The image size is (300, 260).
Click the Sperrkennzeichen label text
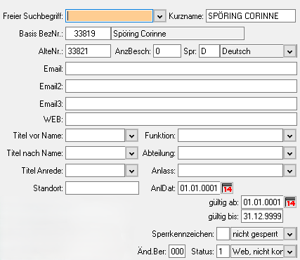coord(183,234)
